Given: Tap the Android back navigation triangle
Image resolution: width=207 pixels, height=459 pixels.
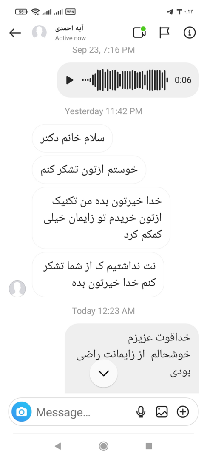Looking at the screenshot, I should 58,446.
